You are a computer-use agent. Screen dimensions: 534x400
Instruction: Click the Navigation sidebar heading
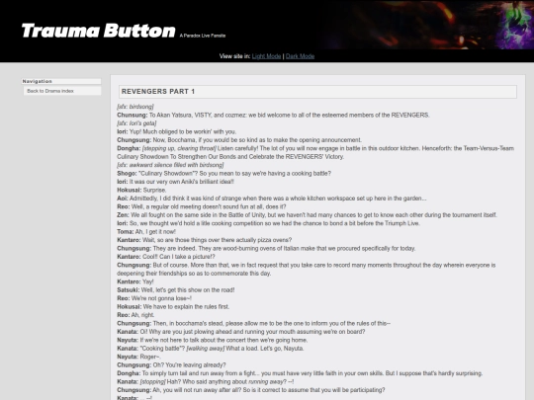pyautogui.click(x=61, y=81)
